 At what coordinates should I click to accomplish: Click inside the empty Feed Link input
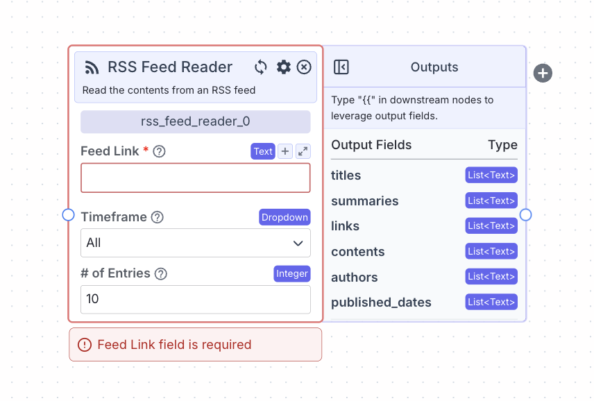click(195, 178)
